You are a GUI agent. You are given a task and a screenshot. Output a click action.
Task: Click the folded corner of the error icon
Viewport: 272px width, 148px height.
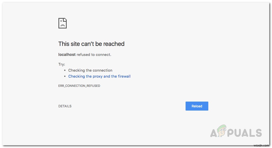pyautogui.click(x=64, y=19)
